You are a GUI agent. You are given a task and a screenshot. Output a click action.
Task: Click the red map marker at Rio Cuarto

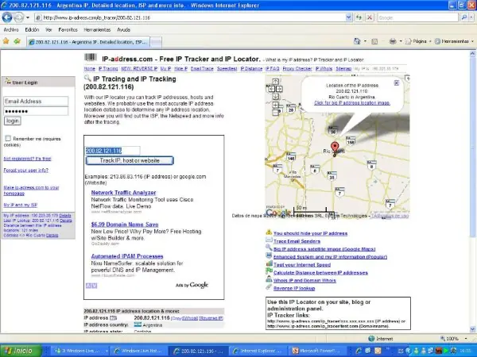point(335,148)
